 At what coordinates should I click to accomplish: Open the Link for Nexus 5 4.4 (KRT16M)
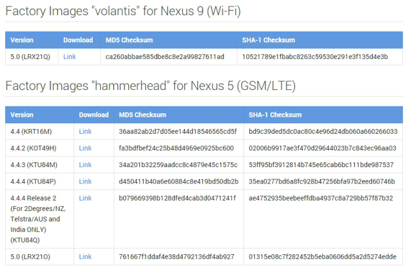(x=85, y=131)
